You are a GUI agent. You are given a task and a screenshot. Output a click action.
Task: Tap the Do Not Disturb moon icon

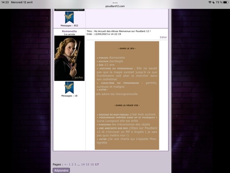coord(213,2)
